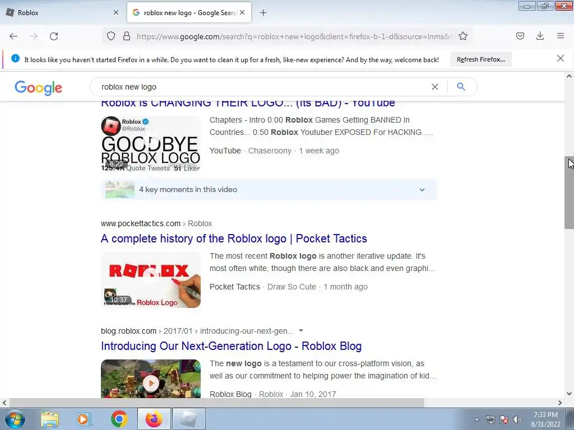Screen dimensions: 574x430
Task: Bookmark this page with the star icon
Action: point(462,36)
